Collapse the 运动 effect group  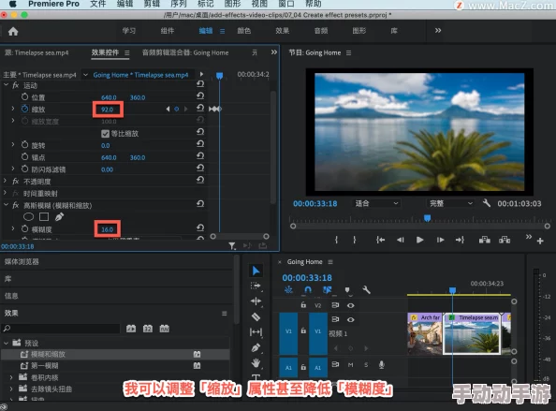[6, 85]
